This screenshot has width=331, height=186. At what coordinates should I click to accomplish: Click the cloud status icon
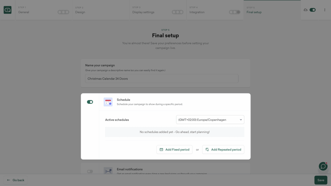click(x=305, y=10)
